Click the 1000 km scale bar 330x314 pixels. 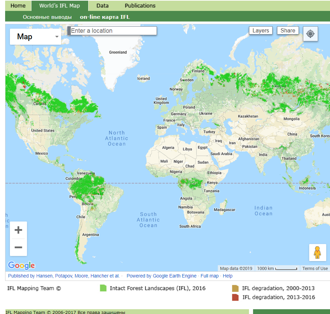(x=277, y=269)
